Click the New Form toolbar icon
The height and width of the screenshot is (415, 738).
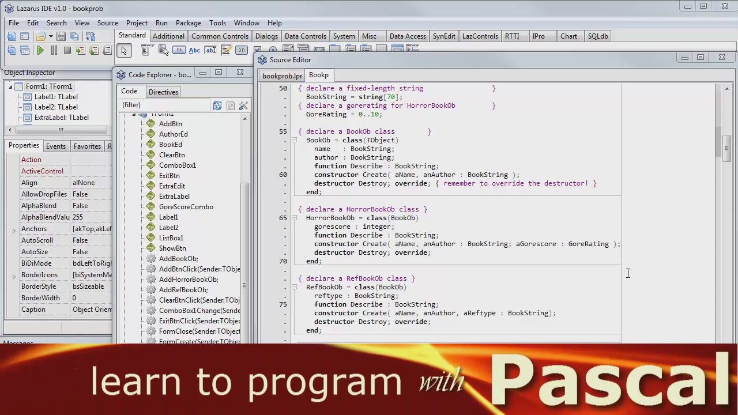[24, 36]
